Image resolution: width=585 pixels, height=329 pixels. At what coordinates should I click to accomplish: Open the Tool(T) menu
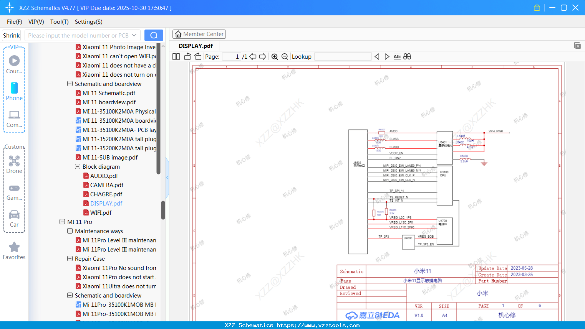(x=59, y=22)
